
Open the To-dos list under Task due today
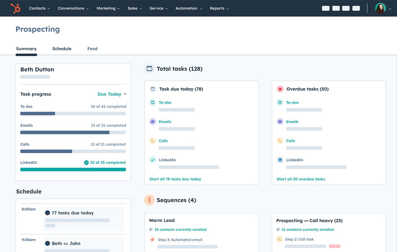(x=165, y=103)
